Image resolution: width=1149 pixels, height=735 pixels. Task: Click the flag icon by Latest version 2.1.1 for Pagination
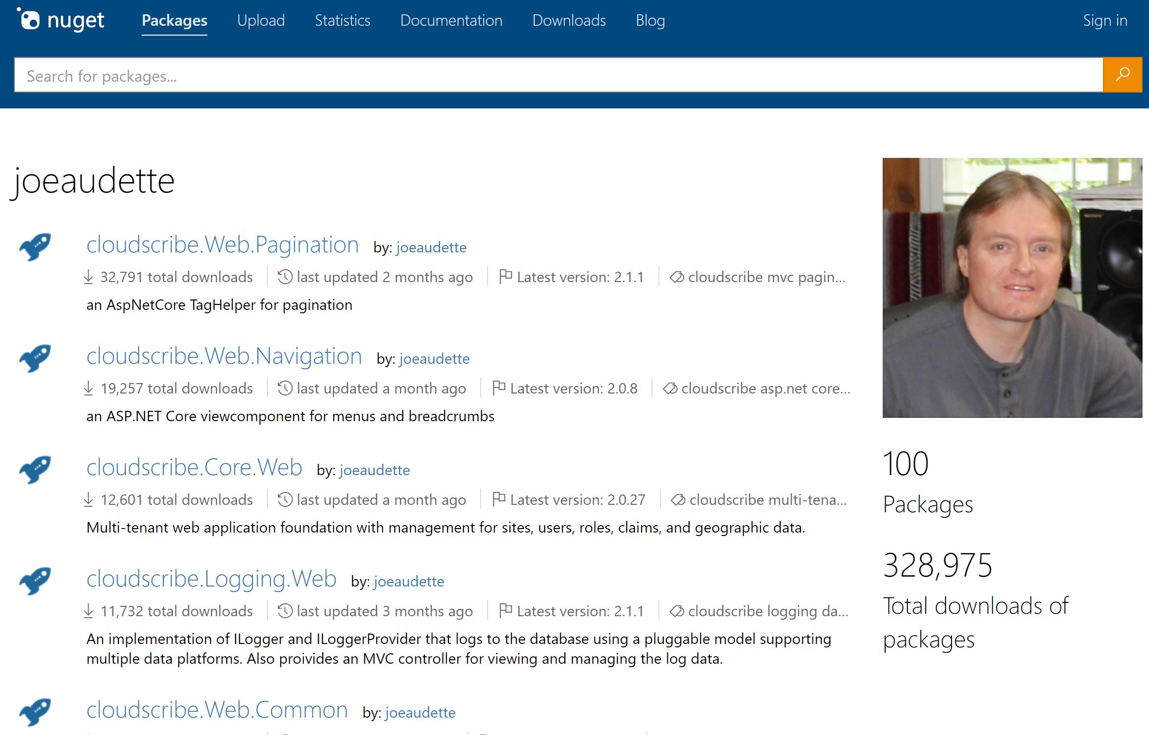505,276
